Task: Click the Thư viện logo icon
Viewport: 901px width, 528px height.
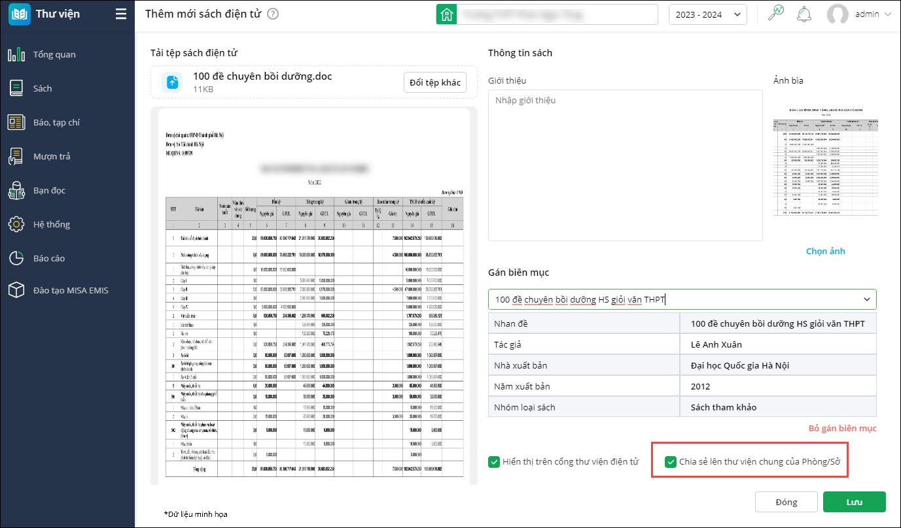Action: [x=20, y=14]
